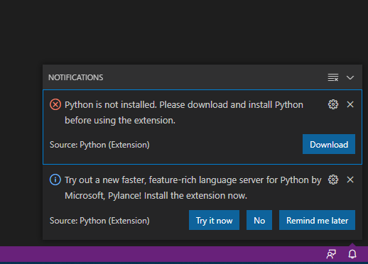The height and width of the screenshot is (264, 368).
Task: Select the 'Python is not installed' message text
Action: coord(184,113)
